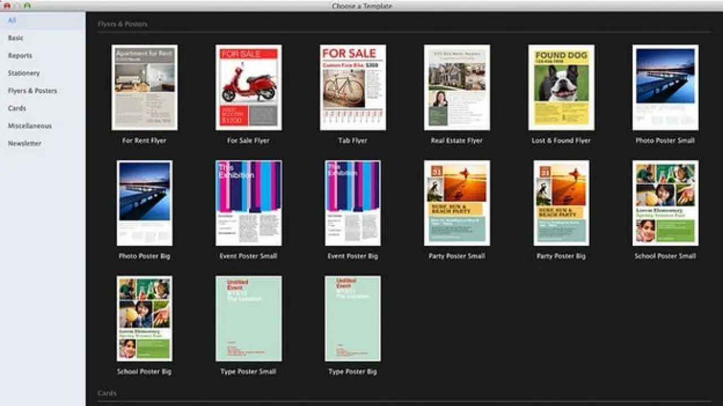Select the For Rent Flyer template thumbnail
The image size is (723, 406).
(145, 87)
